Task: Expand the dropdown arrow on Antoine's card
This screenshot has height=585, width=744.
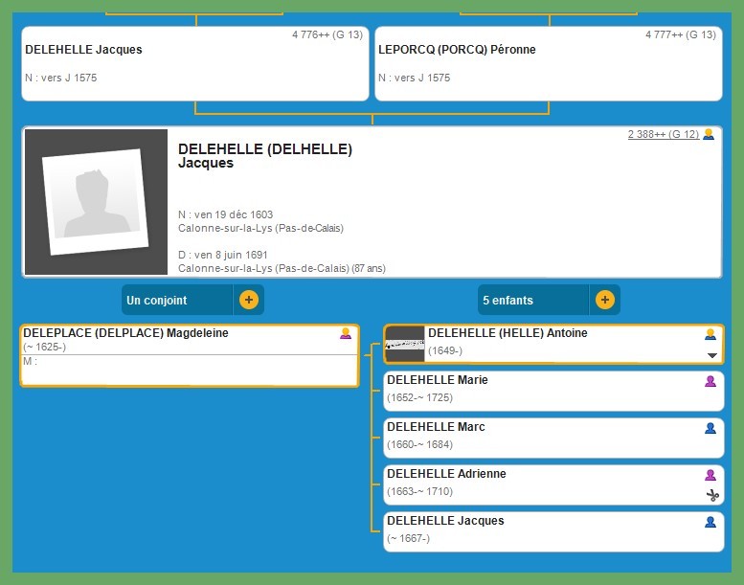Action: tap(711, 355)
